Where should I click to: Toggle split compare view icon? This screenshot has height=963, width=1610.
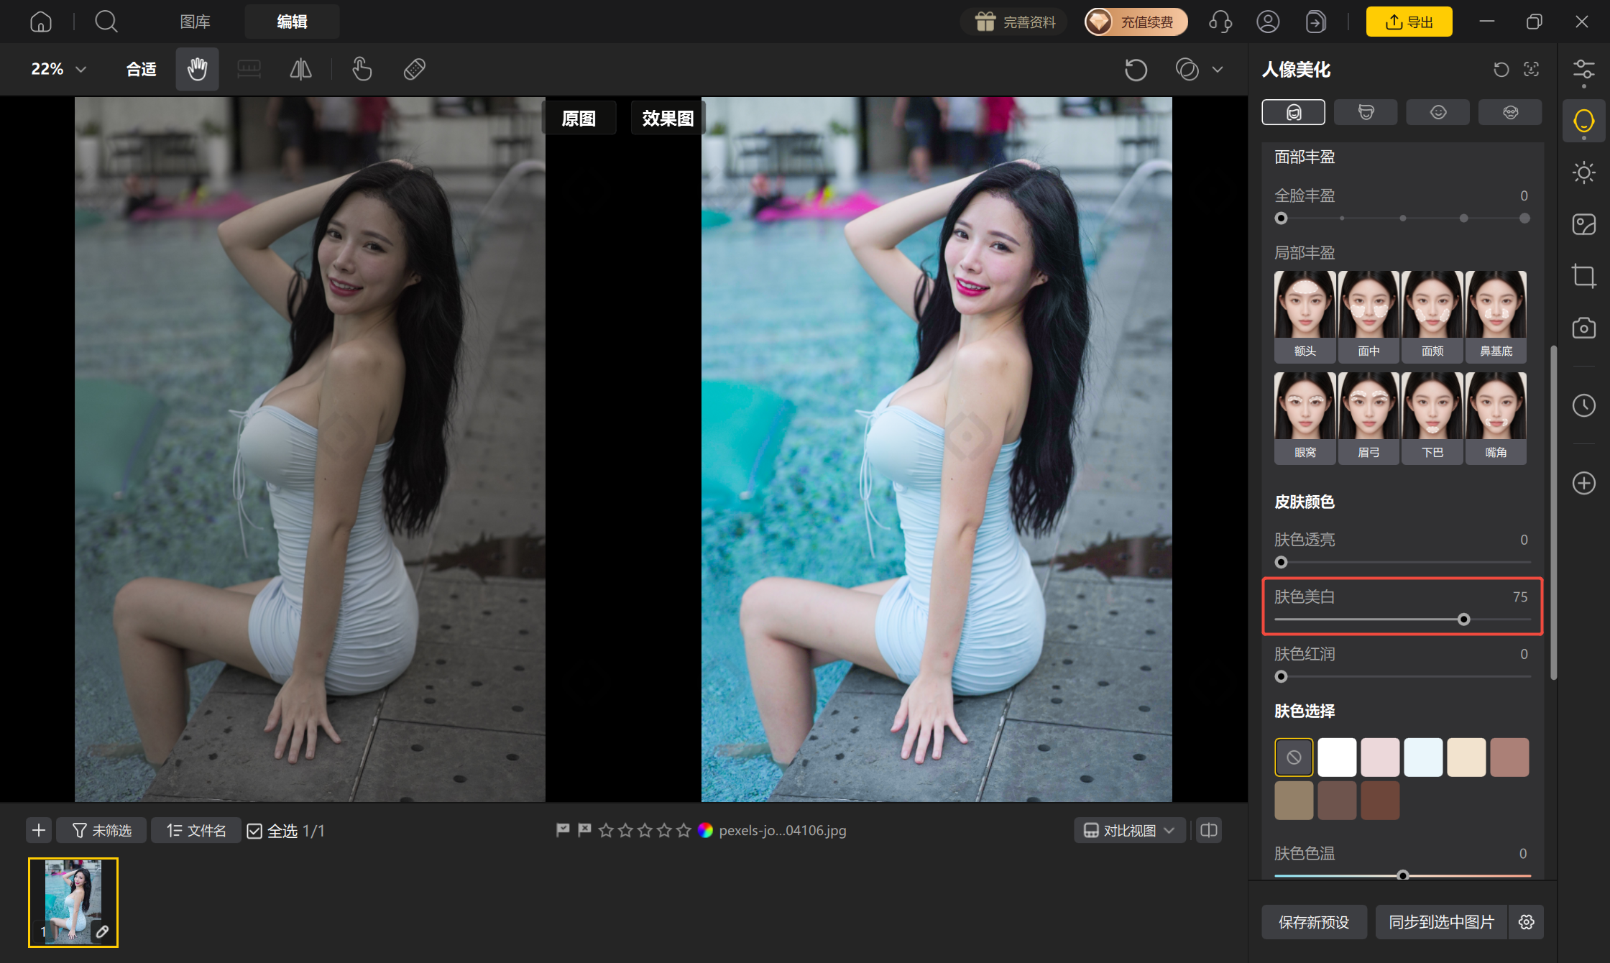pos(1209,830)
